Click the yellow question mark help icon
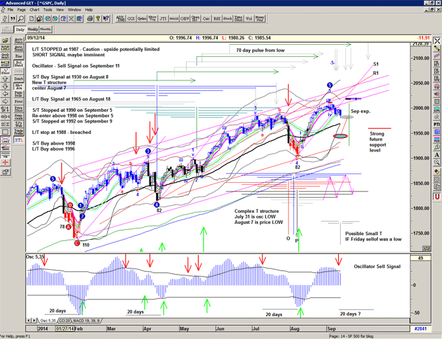The height and width of the screenshot is (339, 442). coord(98,18)
